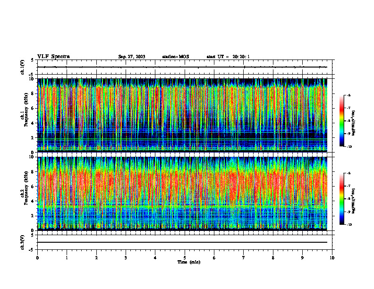Click the ch.1 spectrogram color bar
Viewport: 374px width, 289px height.
pyautogui.click(x=342, y=121)
